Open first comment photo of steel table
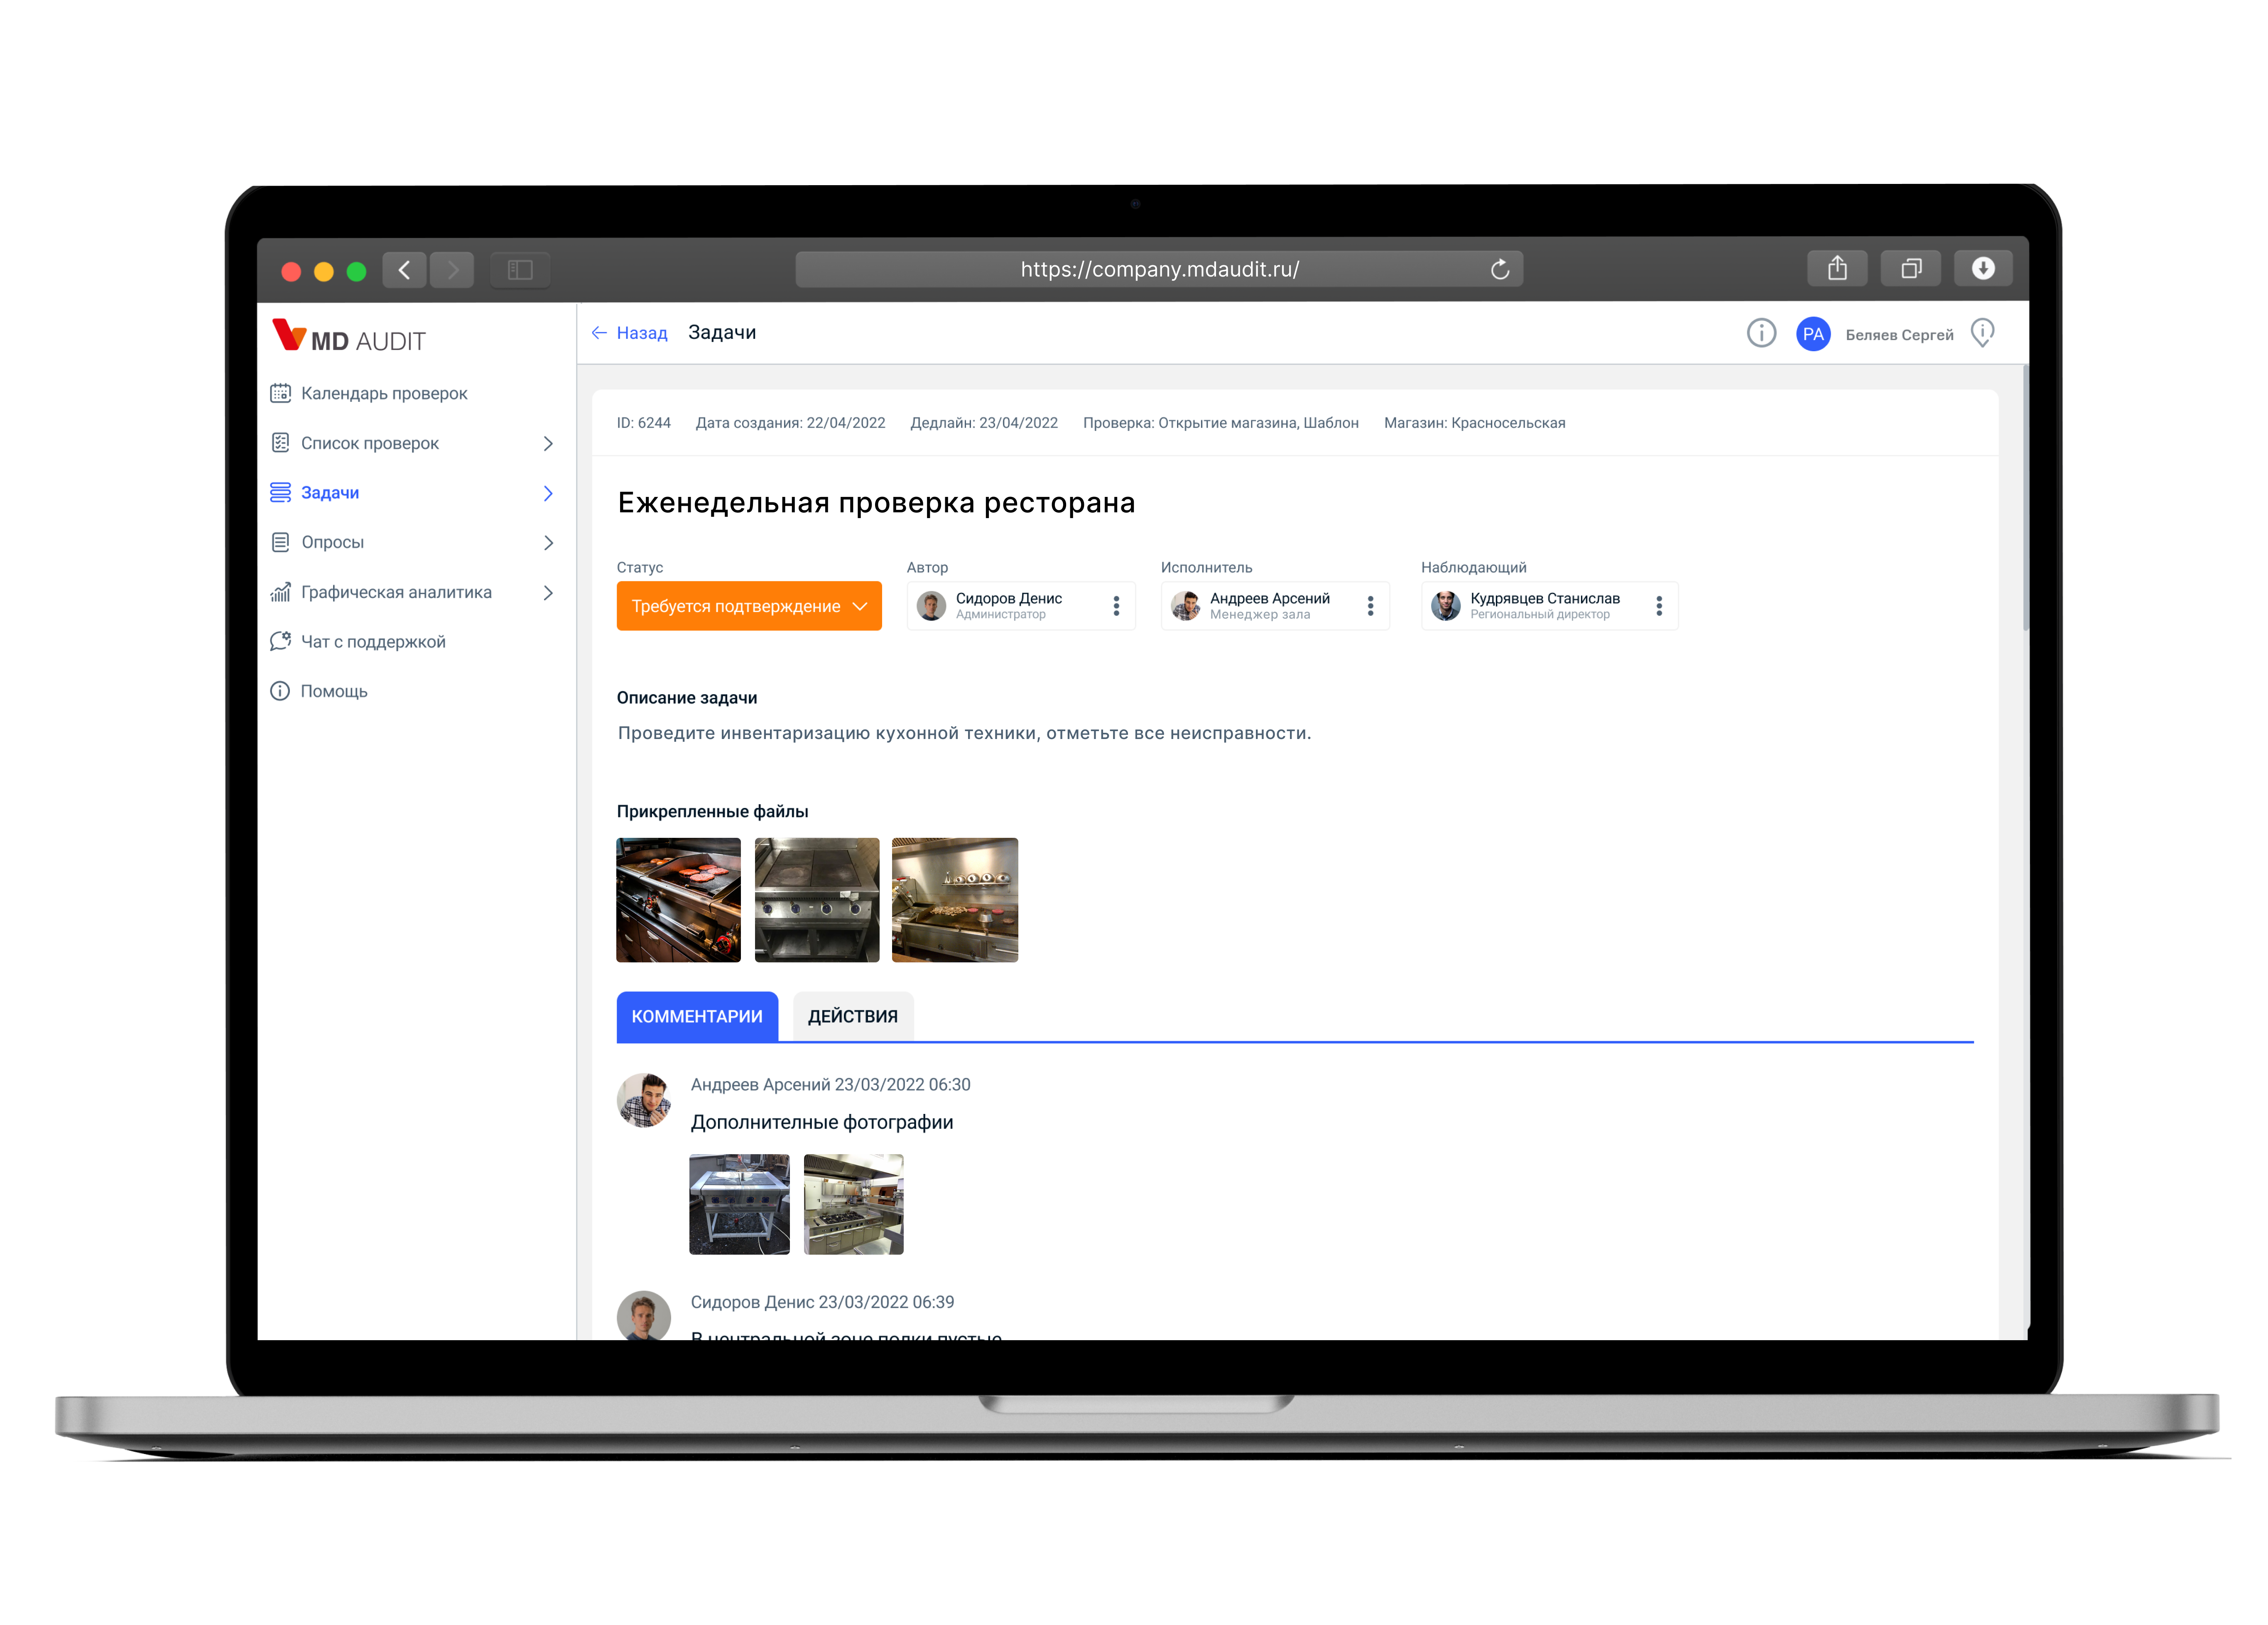The width and height of the screenshot is (2268, 1625). [740, 1204]
